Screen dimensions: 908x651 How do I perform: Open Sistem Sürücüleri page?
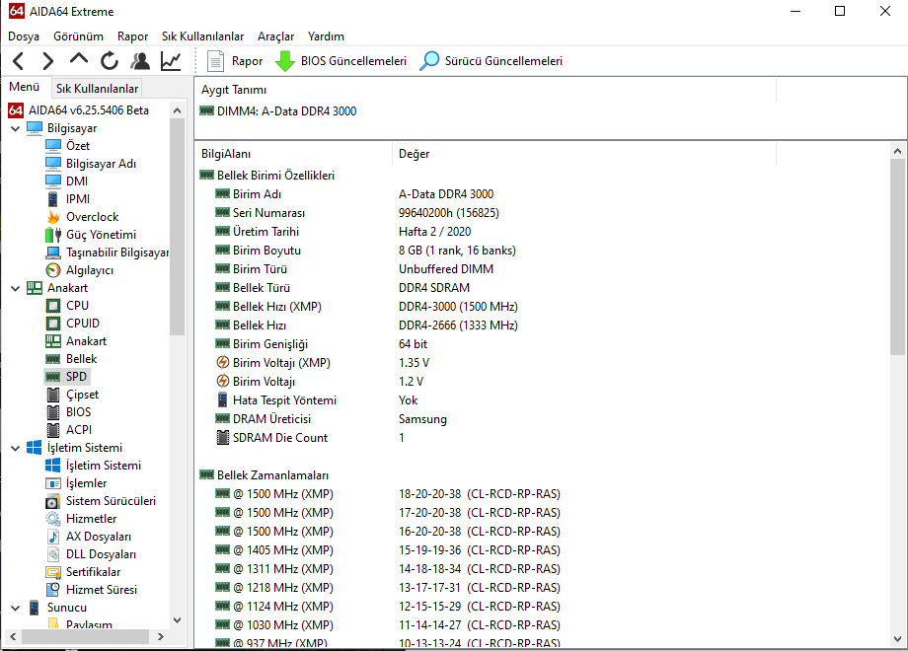[x=101, y=501]
